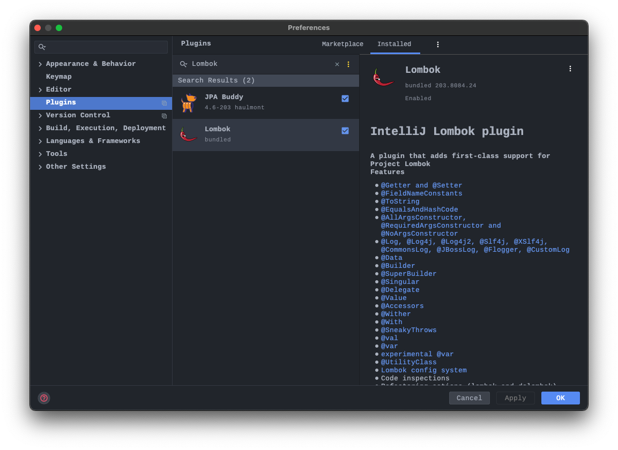Open the @Builder link
The image size is (618, 450).
click(x=398, y=266)
